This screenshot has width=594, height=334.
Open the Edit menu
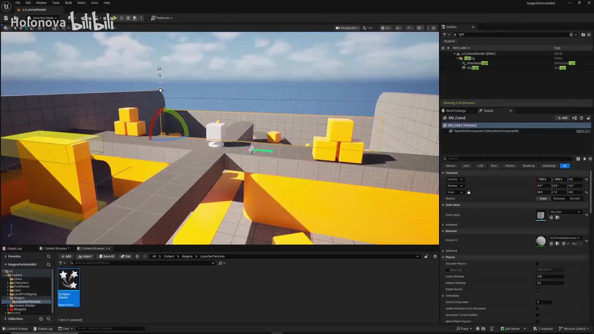point(28,3)
